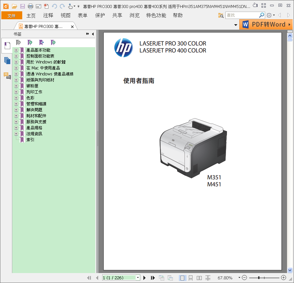The image size is (294, 283).
Task: Expand 在 Mac 中使用產品 bookmark
Action: (x=16, y=68)
